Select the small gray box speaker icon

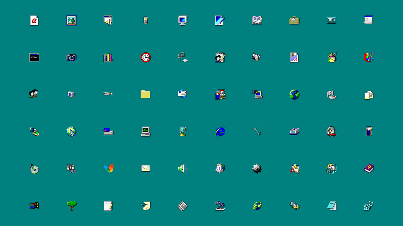click(71, 94)
